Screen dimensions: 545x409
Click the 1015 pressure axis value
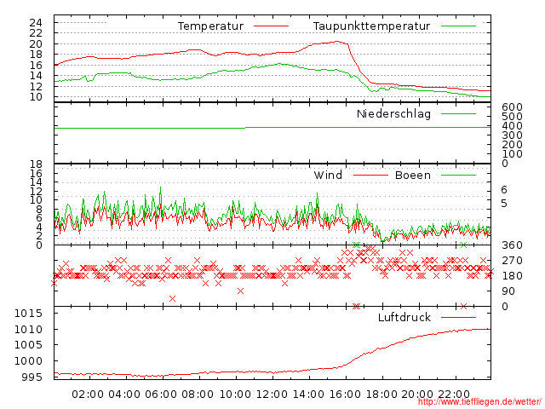pos(28,314)
